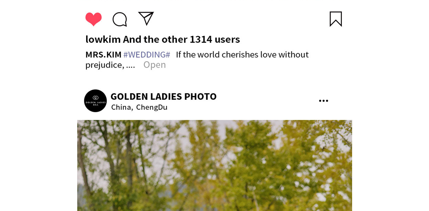This screenshot has width=429, height=211.
Task: Open the three-dot options menu for GOLDEN LADIES PHOTO
Action: click(x=323, y=101)
